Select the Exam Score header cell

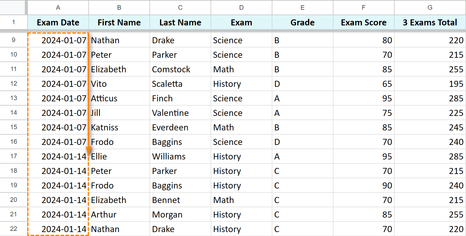coord(363,22)
